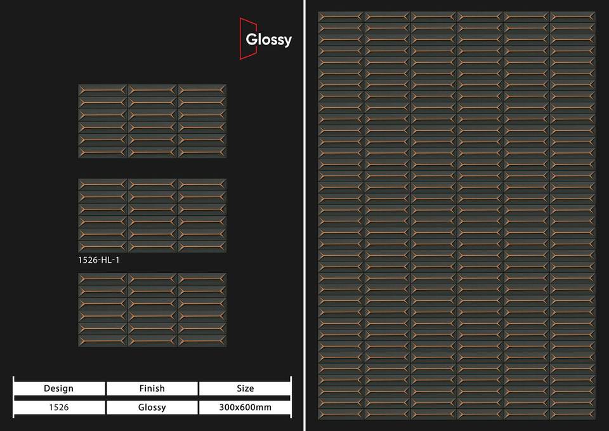Select the 300x600mm size value cell
Image resolution: width=609 pixels, height=431 pixels.
[x=245, y=408]
